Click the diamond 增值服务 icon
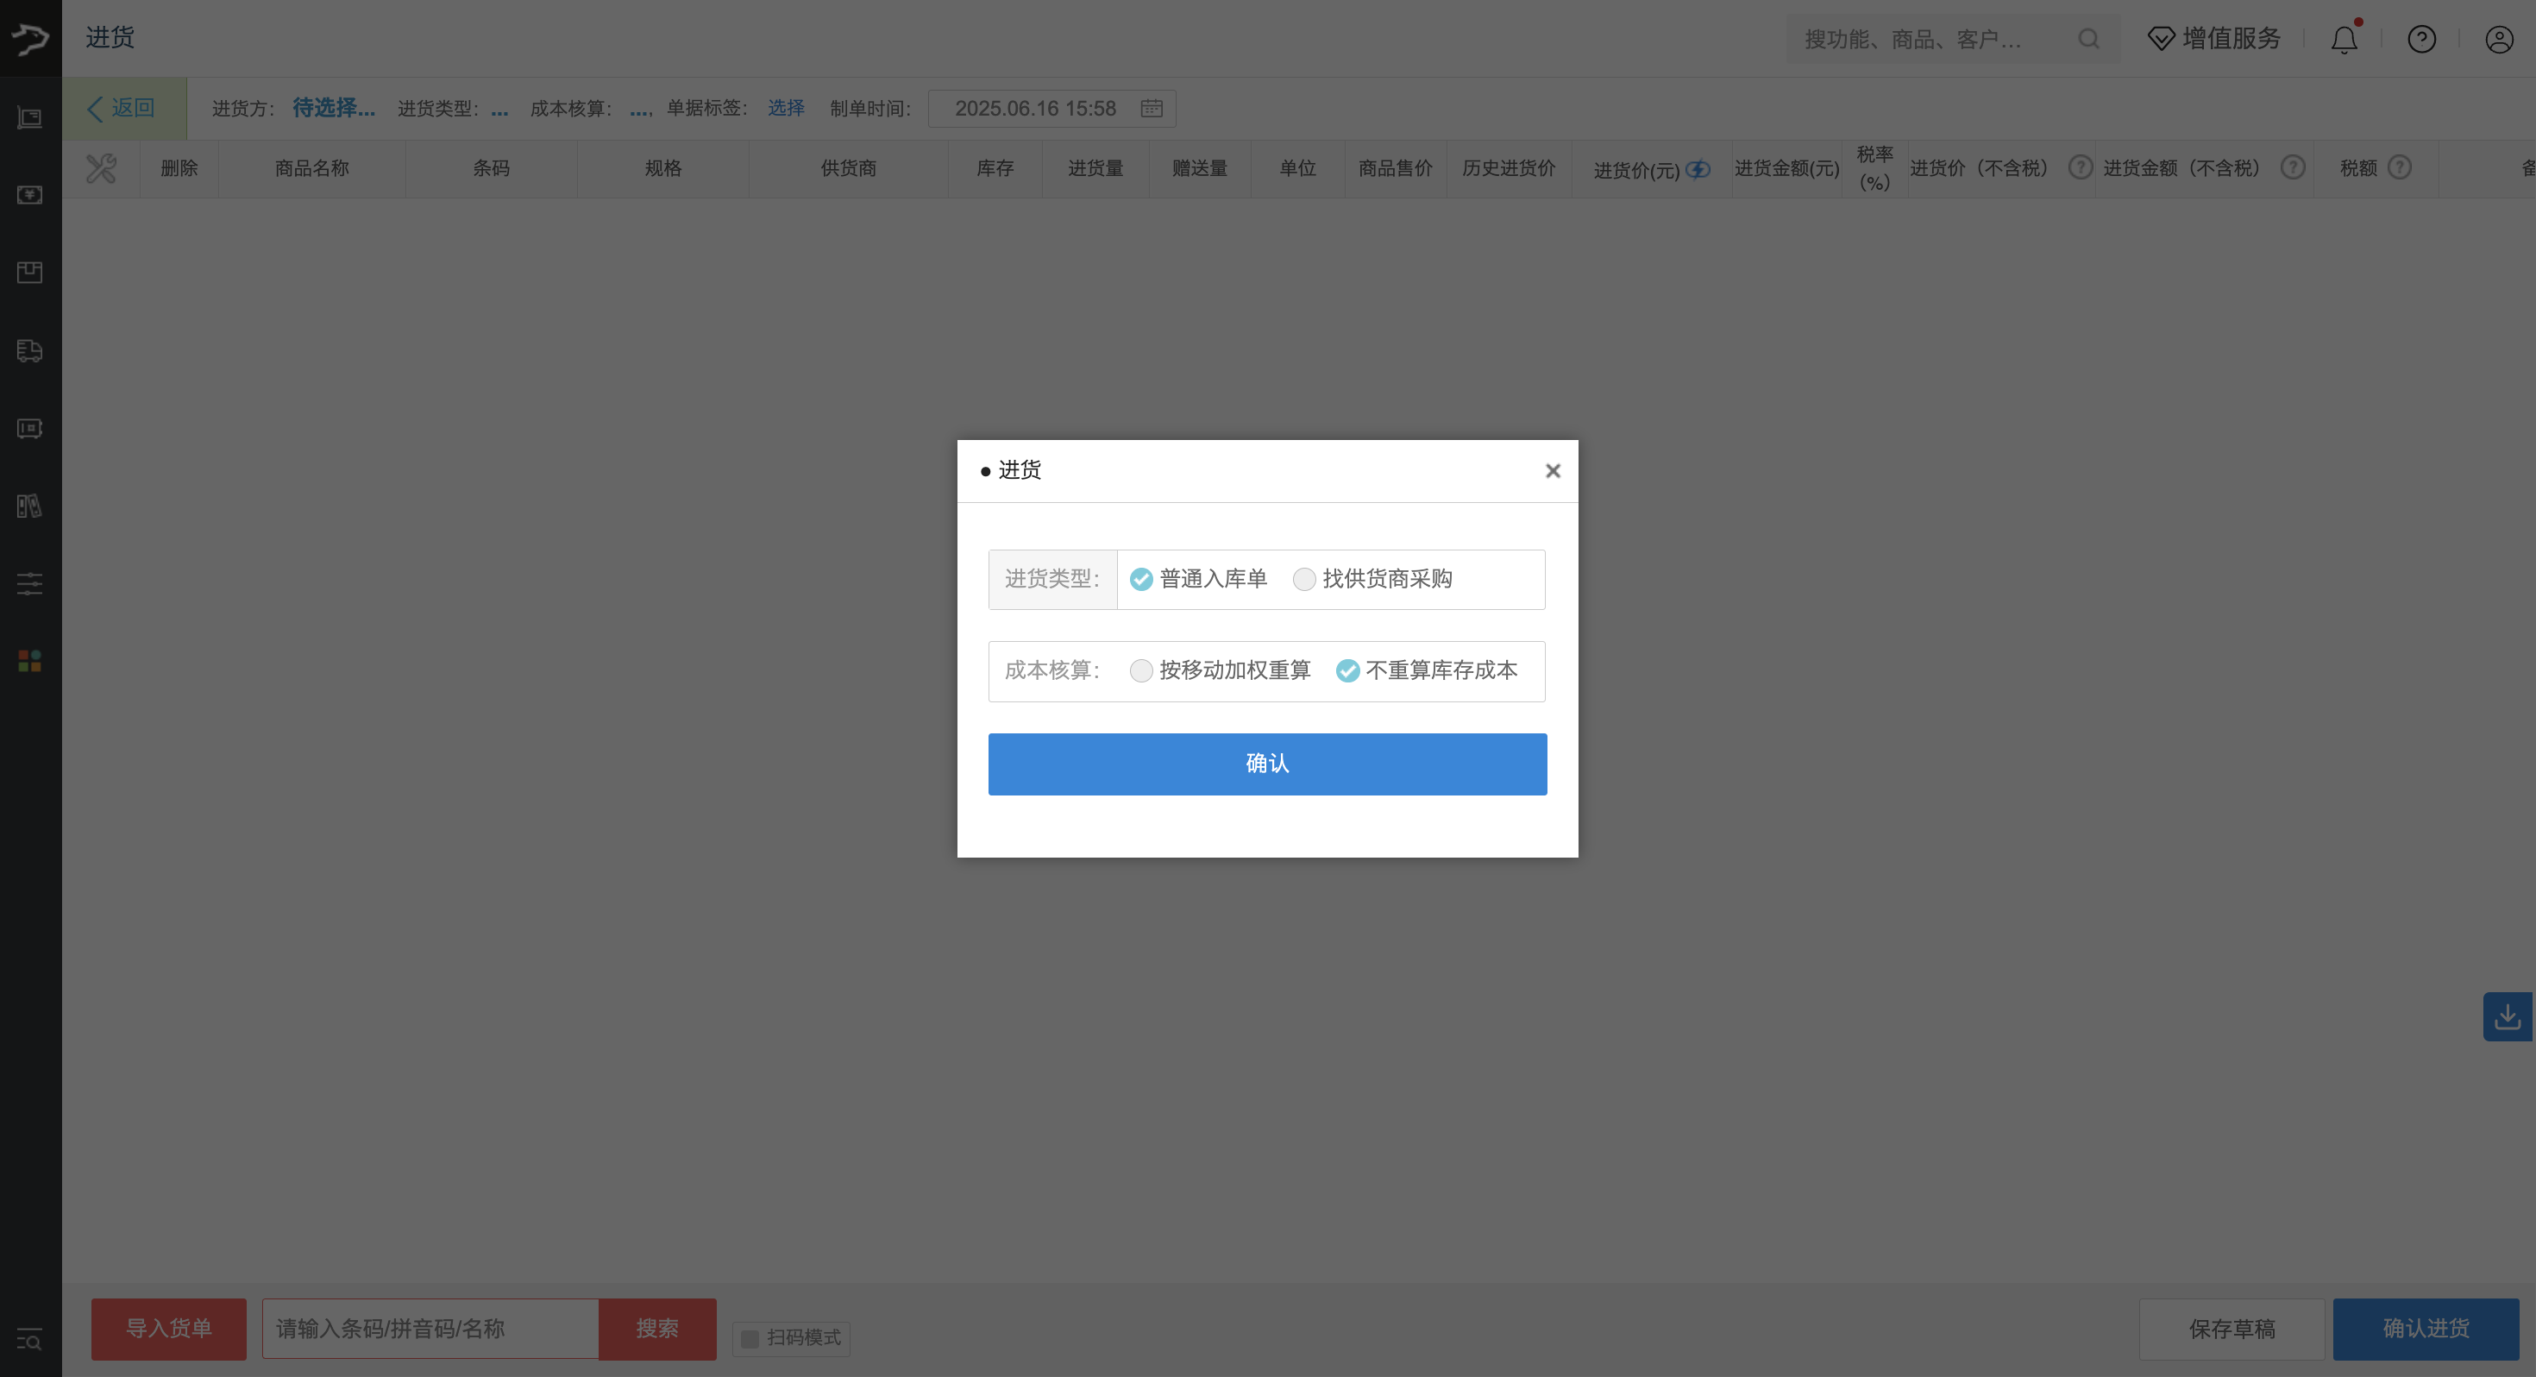This screenshot has height=1377, width=2536. pos(2161,39)
